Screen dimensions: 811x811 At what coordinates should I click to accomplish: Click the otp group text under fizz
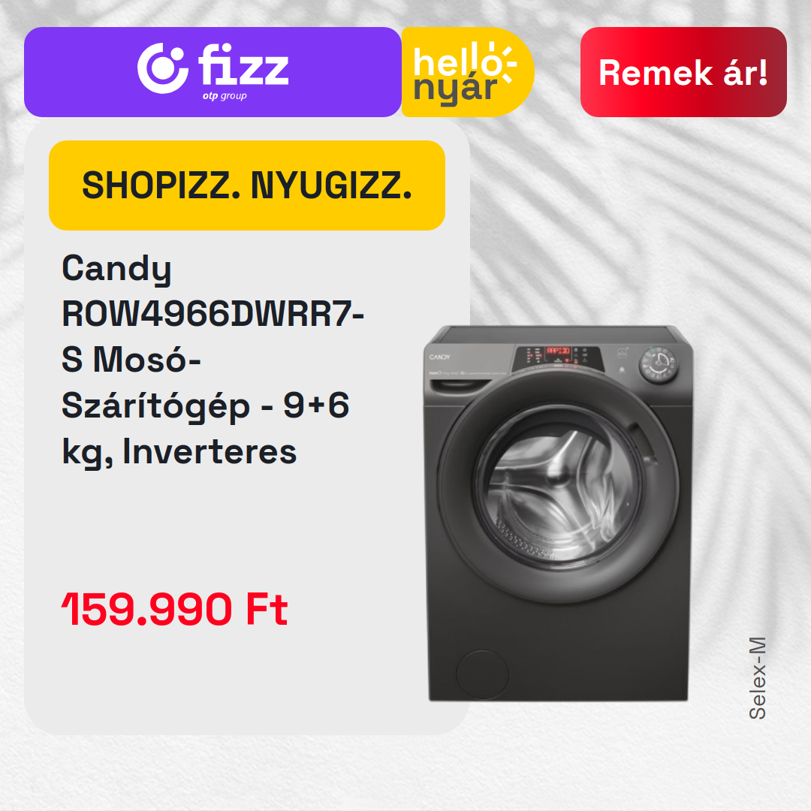point(225,95)
